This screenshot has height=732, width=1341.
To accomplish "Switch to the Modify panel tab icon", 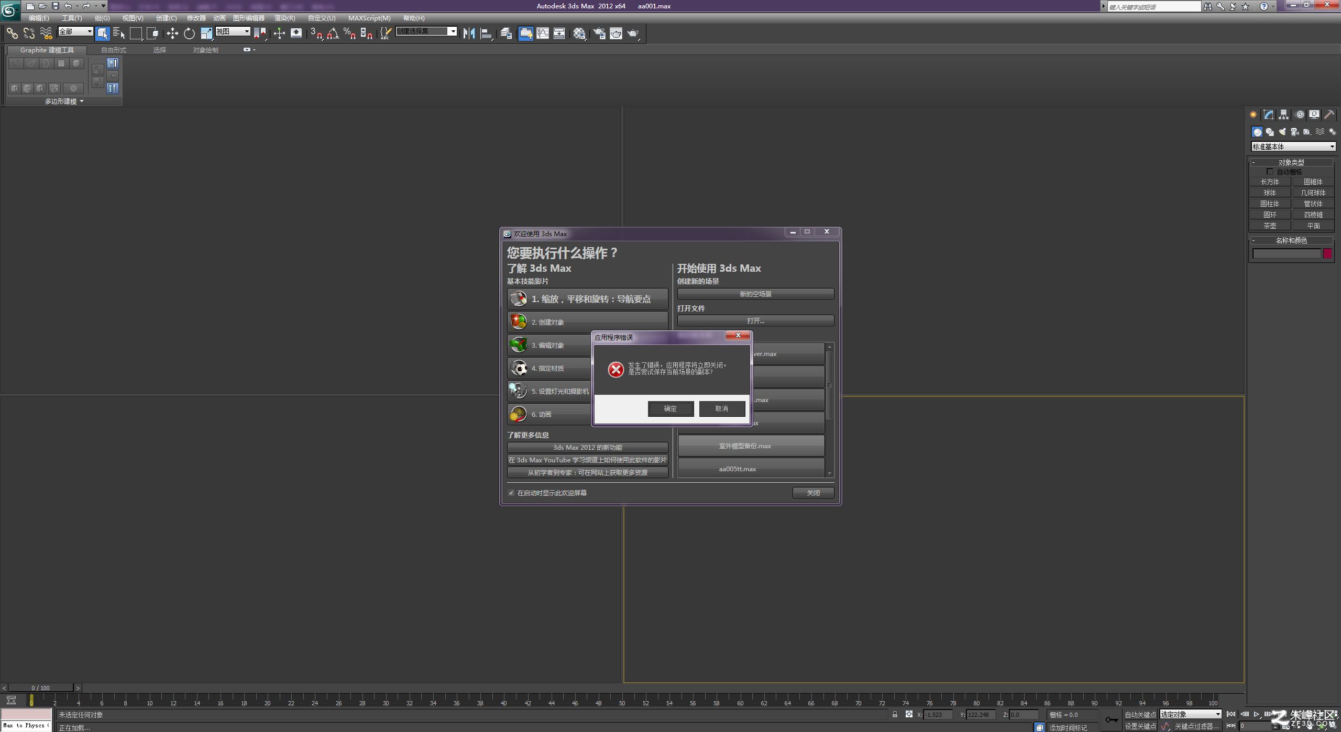I will tap(1268, 115).
